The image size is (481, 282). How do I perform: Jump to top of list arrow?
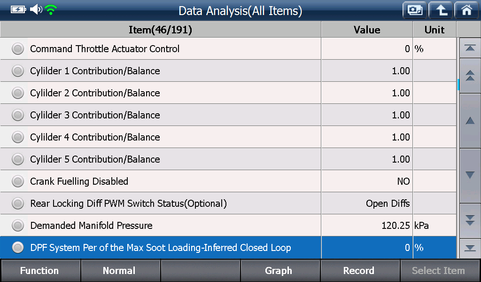coord(470,48)
